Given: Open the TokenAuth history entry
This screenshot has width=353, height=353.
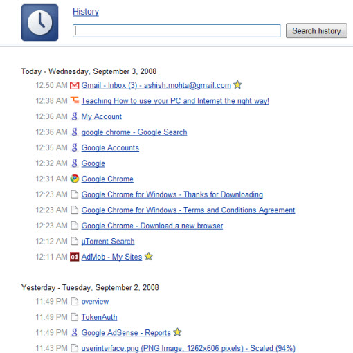Looking at the screenshot, I should click(99, 317).
